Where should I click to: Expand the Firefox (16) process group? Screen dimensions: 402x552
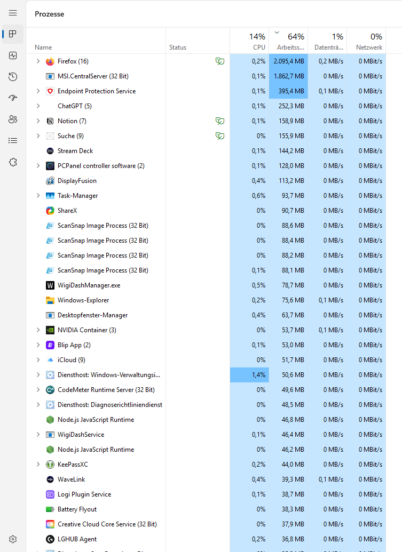coord(38,61)
